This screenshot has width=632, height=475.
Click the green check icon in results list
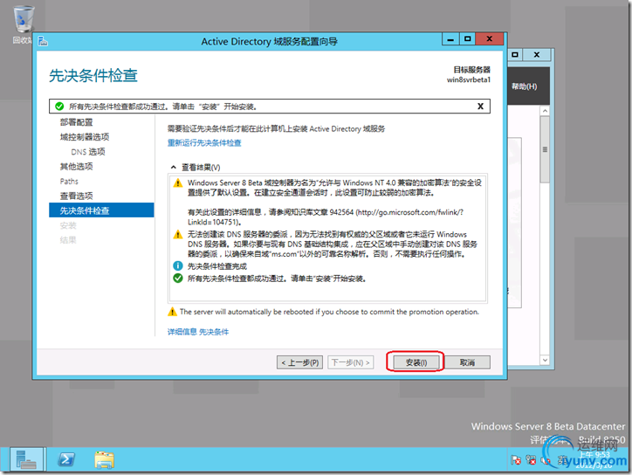coord(178,278)
